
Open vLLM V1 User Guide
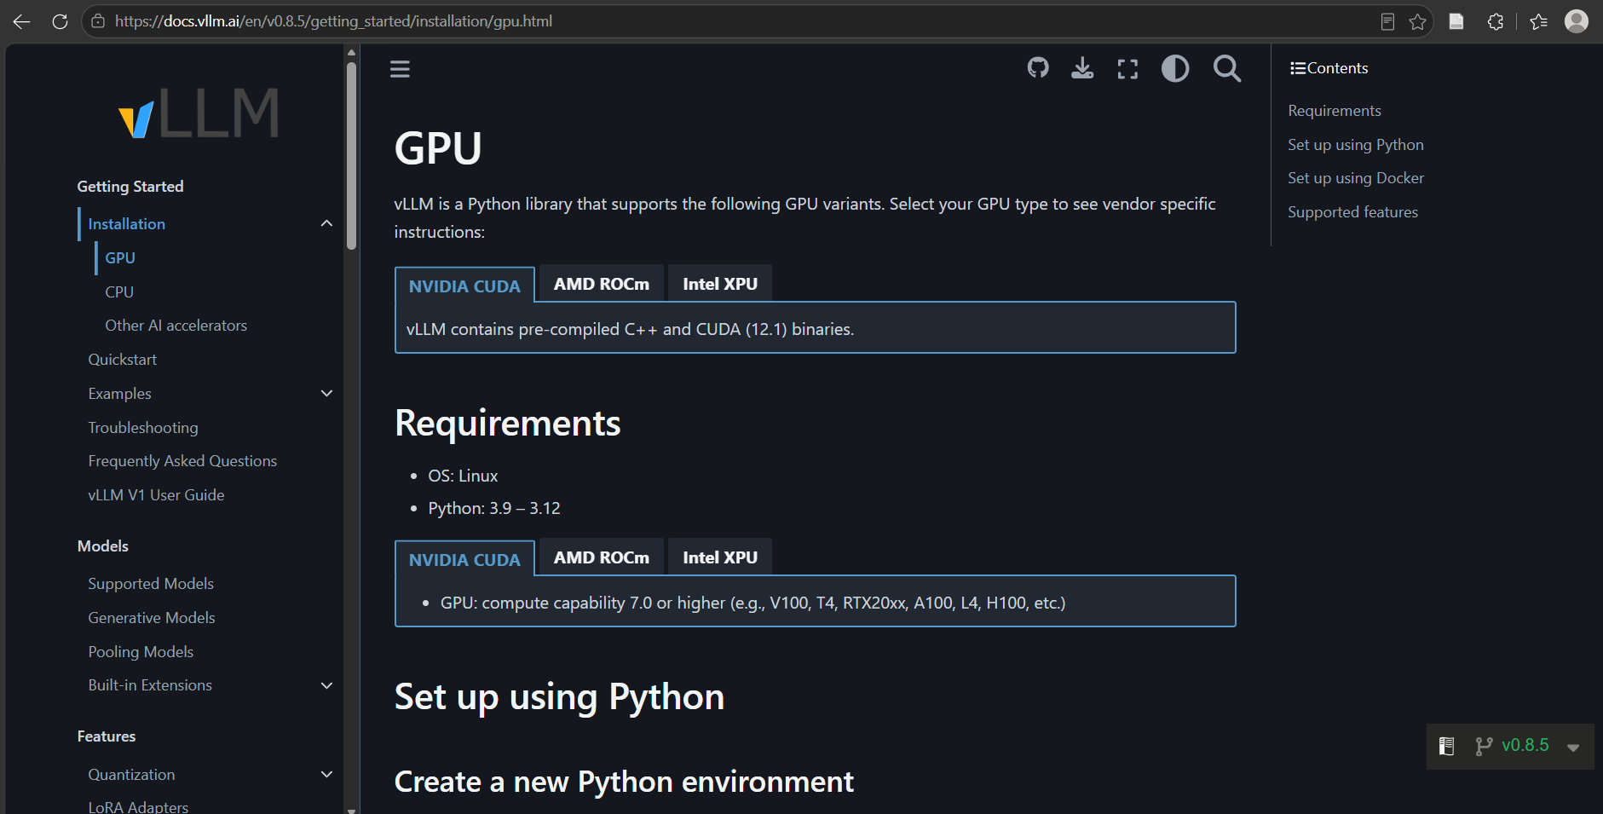coord(156,495)
